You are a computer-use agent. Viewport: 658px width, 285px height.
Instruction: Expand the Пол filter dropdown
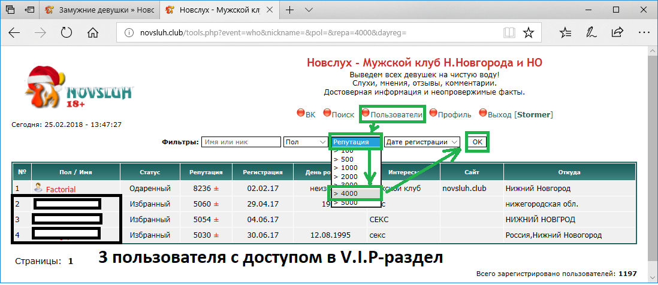click(305, 142)
